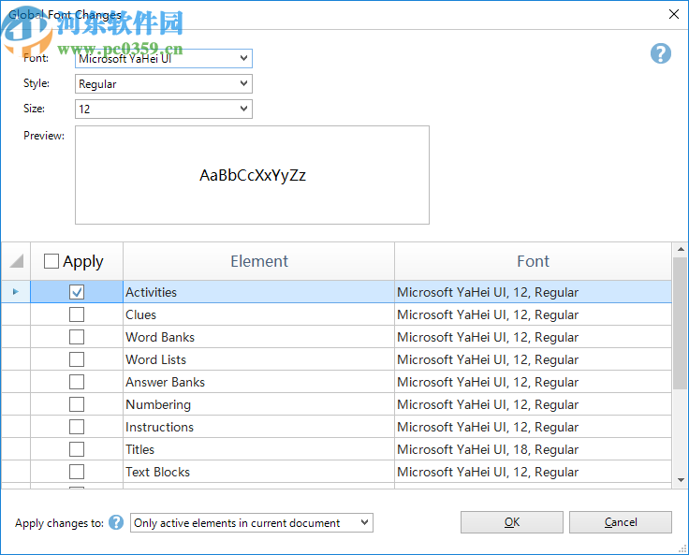
Task: Click the scrollbar down arrow
Action: (681, 480)
